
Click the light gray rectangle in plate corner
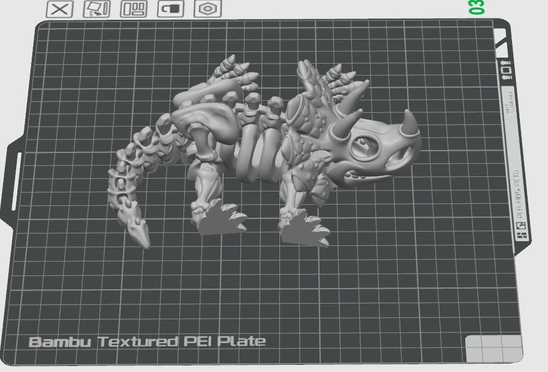pyautogui.click(x=493, y=348)
